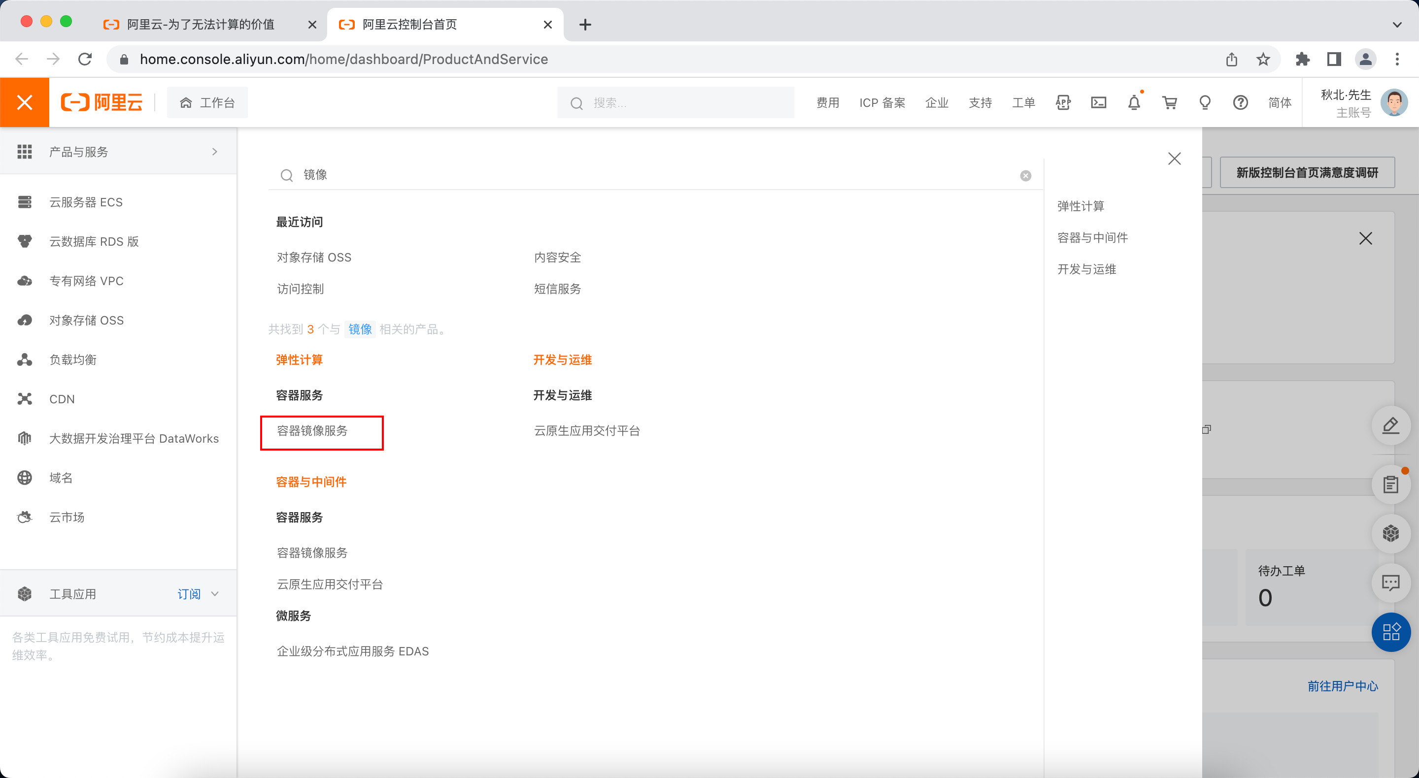The width and height of the screenshot is (1419, 778).
Task: Open the API explorer icon in header
Action: (x=1063, y=102)
